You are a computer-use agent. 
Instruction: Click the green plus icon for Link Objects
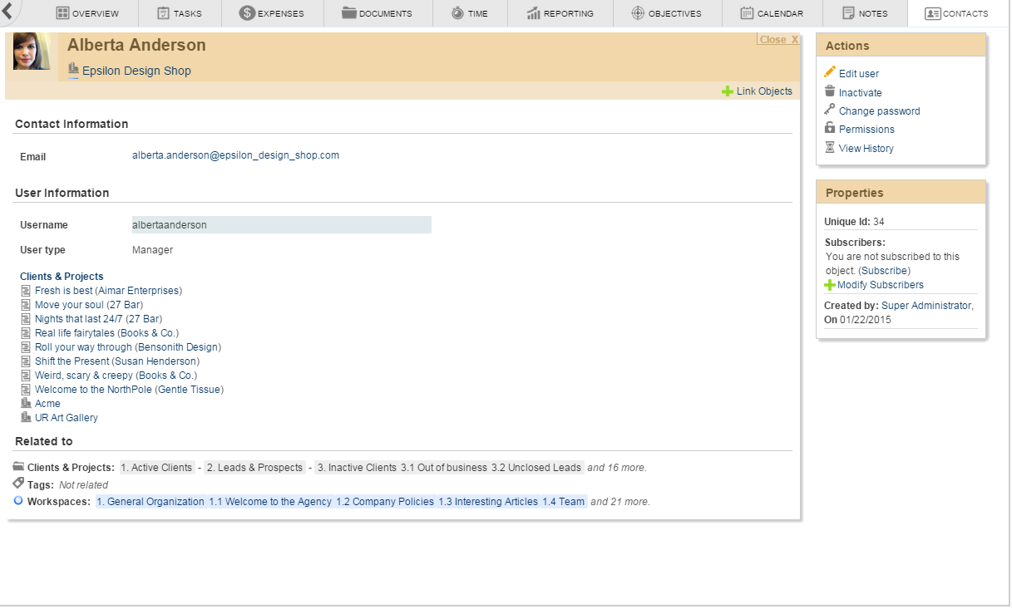coord(728,91)
